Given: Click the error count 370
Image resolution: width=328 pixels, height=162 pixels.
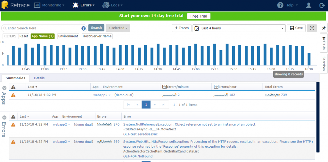Looking at the screenshot, I should (x=117, y=124).
